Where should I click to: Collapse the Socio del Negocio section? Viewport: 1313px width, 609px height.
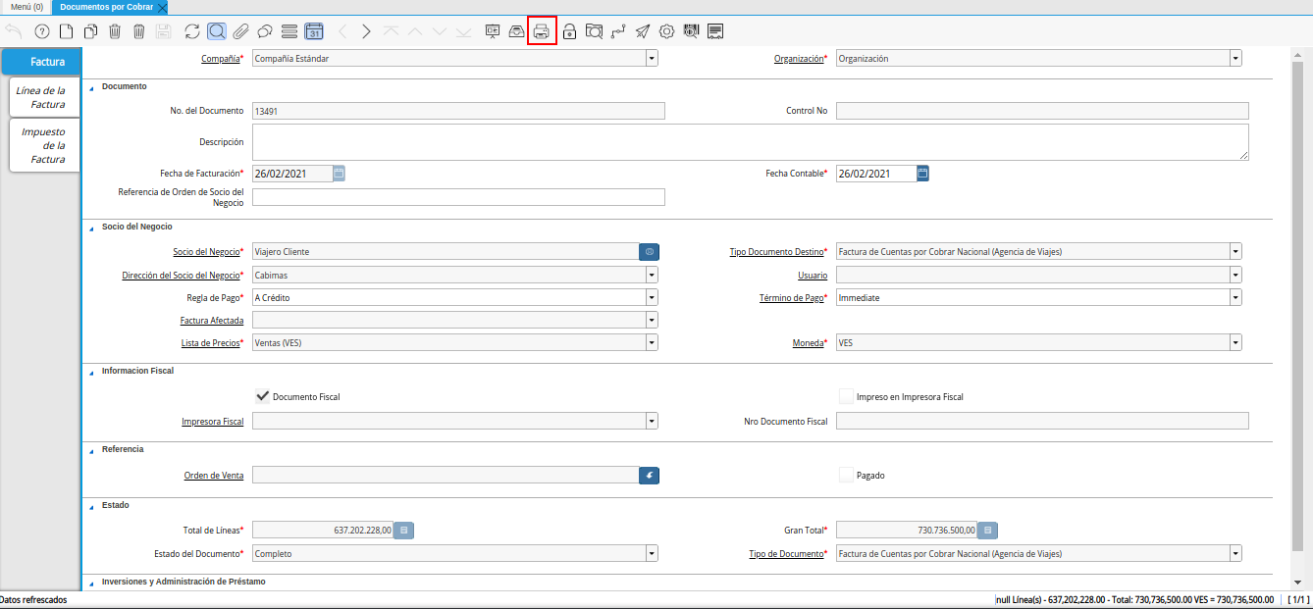click(92, 227)
